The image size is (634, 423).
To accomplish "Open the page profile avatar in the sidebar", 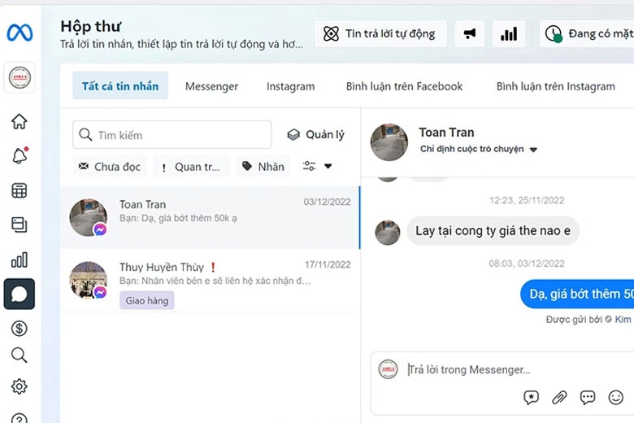I will (20, 77).
